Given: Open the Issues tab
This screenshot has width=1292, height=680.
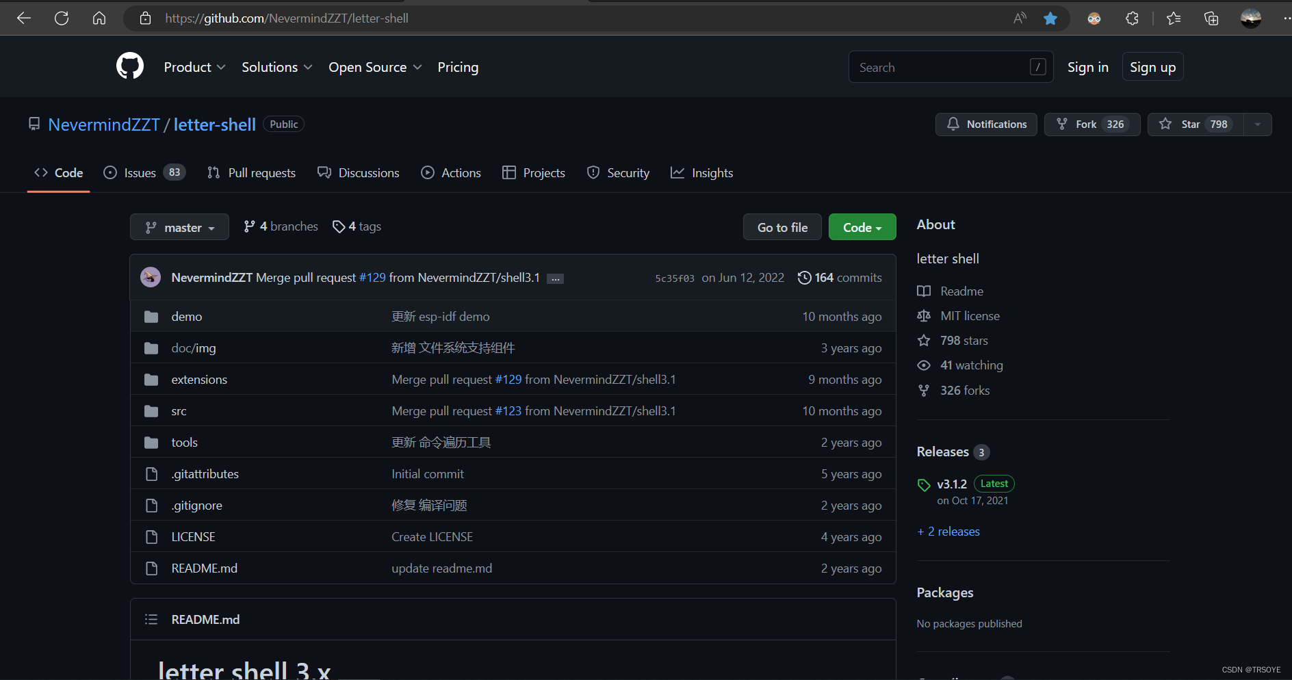Looking at the screenshot, I should pos(144,173).
